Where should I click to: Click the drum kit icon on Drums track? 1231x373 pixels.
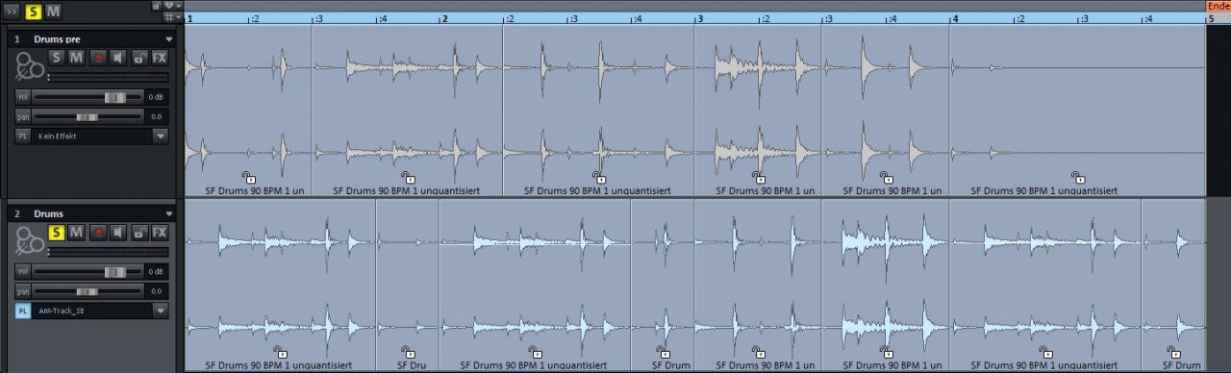(29, 240)
